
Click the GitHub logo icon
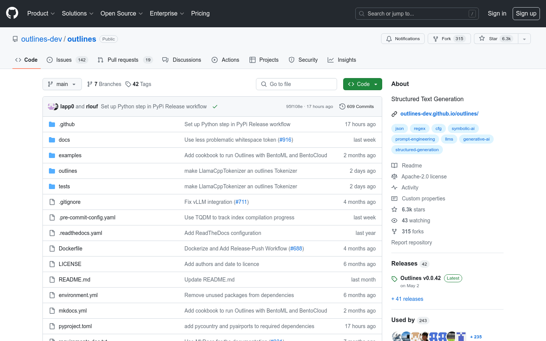click(x=12, y=13)
